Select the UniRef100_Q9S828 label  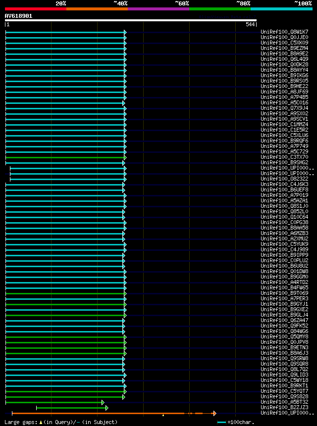click(284, 396)
